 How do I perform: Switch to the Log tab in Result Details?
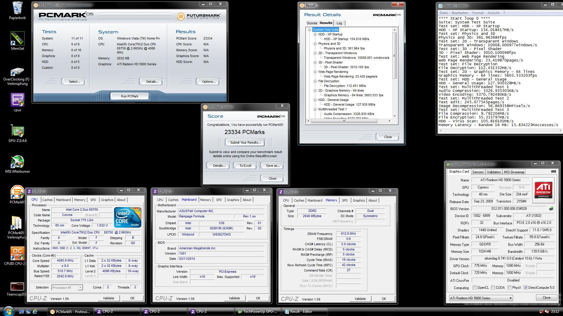coord(339,23)
